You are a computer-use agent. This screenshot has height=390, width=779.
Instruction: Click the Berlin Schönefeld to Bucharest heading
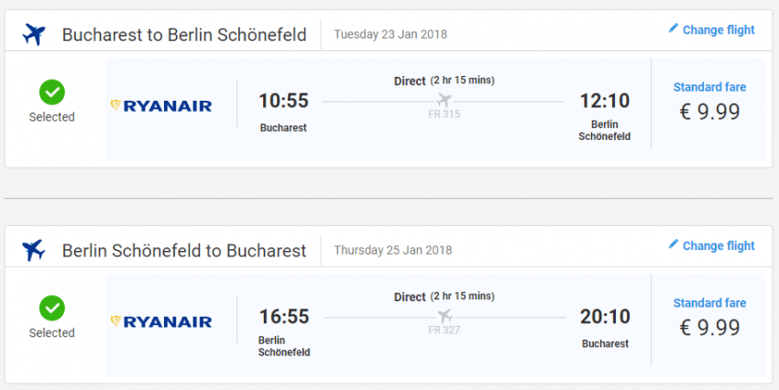coord(184,250)
